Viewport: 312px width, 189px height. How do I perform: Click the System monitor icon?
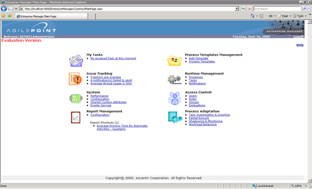point(76,98)
